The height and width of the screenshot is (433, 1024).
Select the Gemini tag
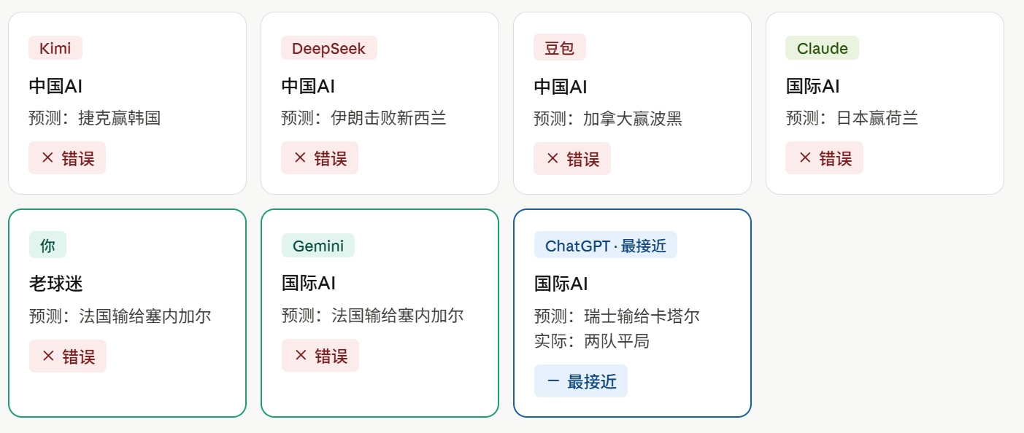(x=318, y=246)
